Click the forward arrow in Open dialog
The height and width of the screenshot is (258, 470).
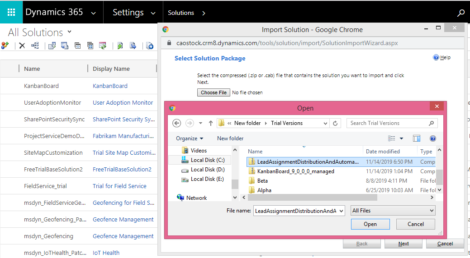(190, 123)
